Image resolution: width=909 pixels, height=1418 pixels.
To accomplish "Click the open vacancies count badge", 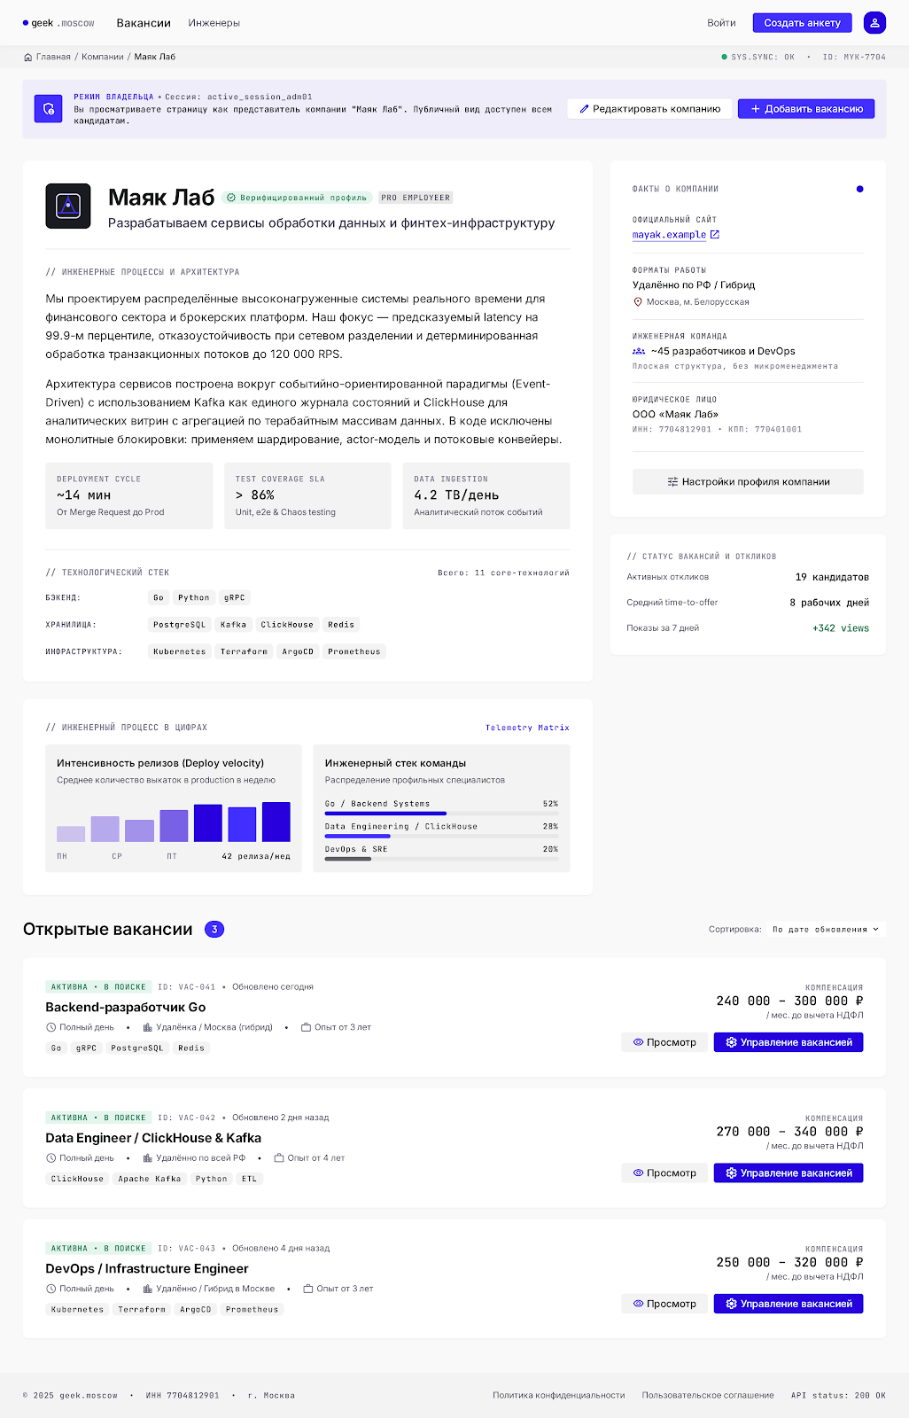I will 214,929.
